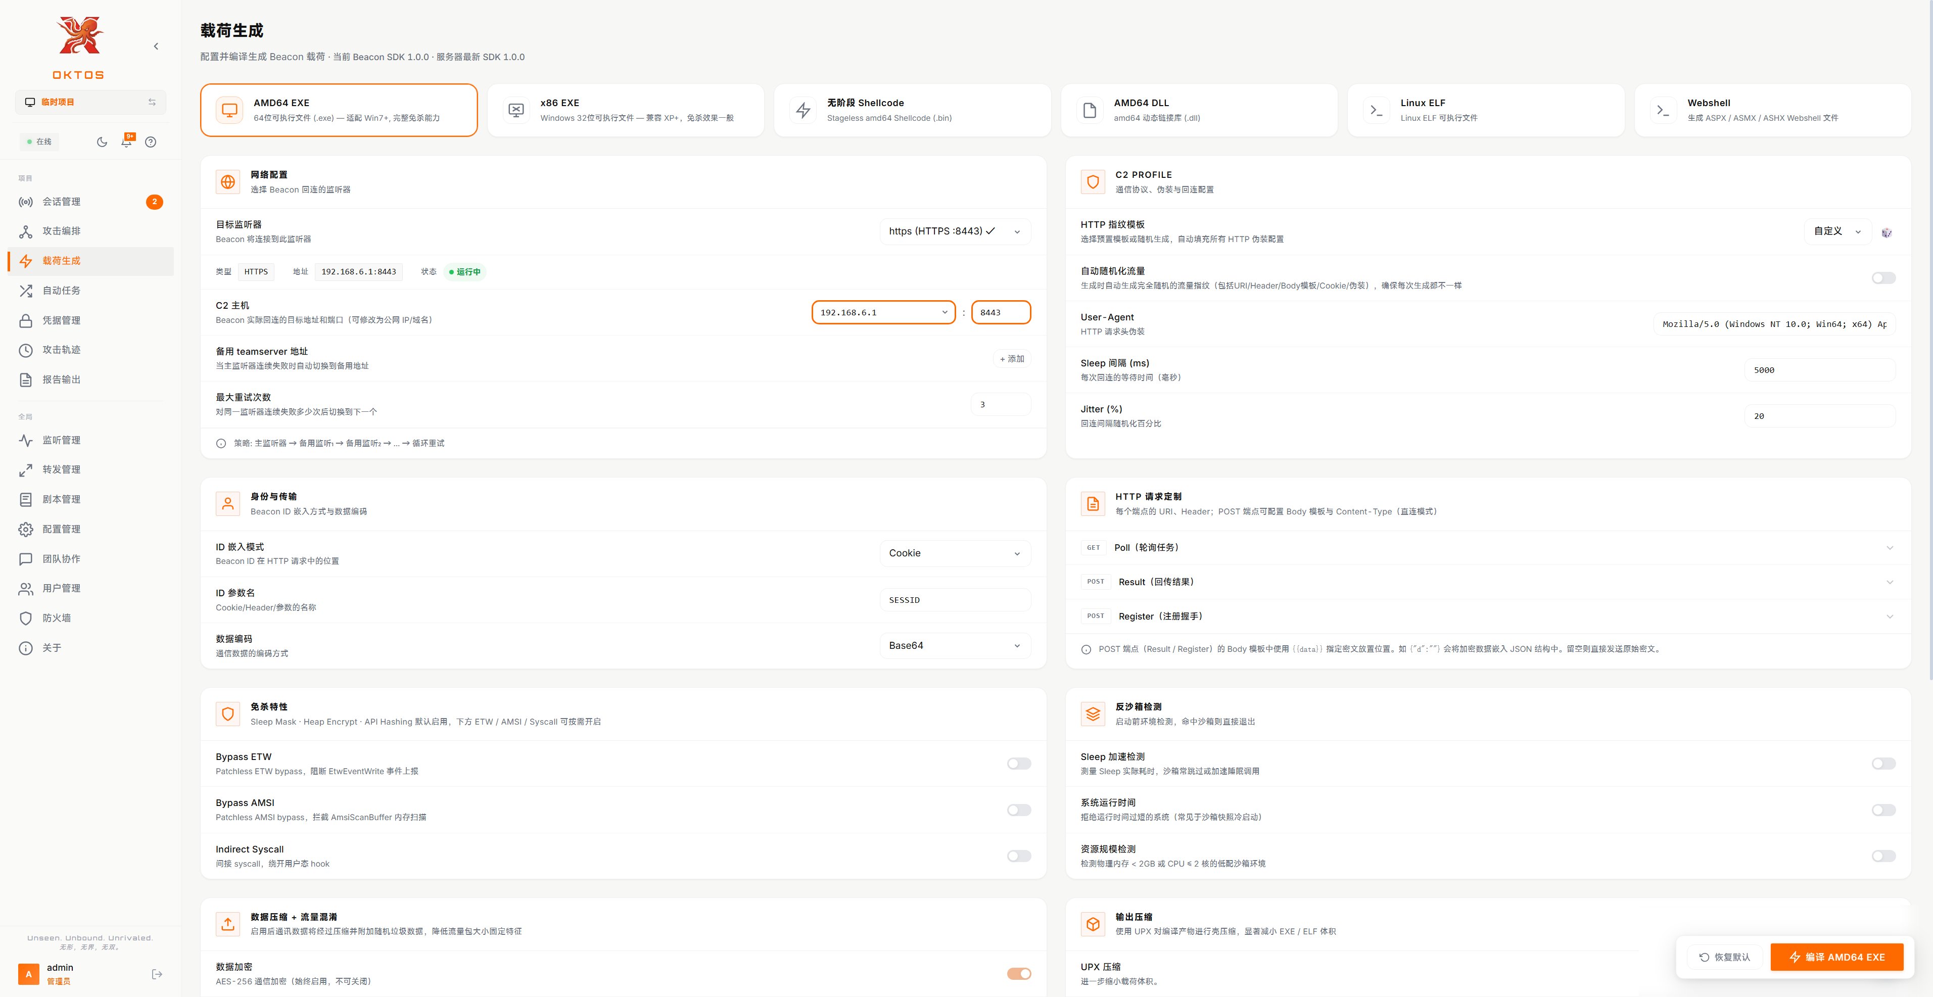This screenshot has height=997, width=1933.
Task: Open the 目标监听器 dropdown
Action: (x=955, y=231)
